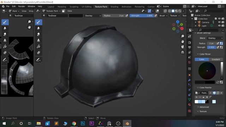Hide the Camera in viewport with eye icon
The width and height of the screenshot is (226, 127).
click(x=219, y=22)
